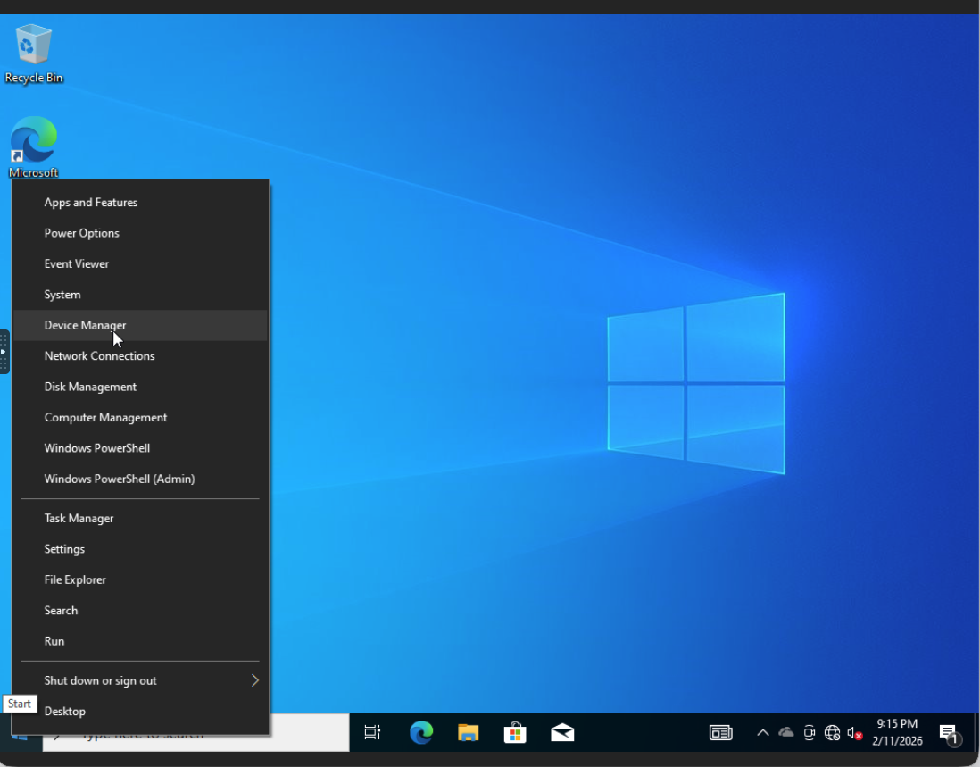This screenshot has height=767, width=980.
Task: Choose Computer Management in the menu
Action: (x=140, y=417)
